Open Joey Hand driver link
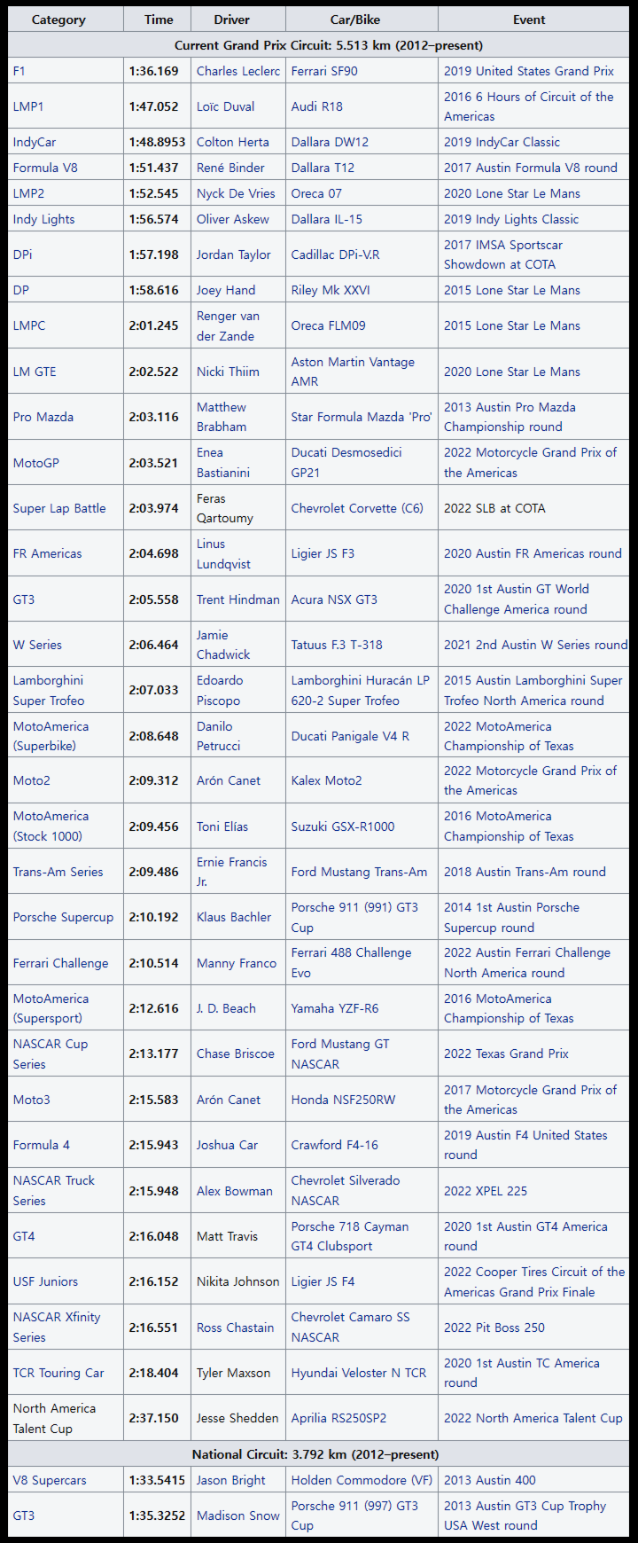 [x=226, y=290]
